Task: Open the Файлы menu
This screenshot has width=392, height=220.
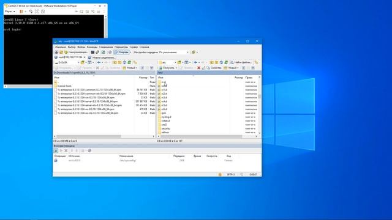Action: tap(81, 47)
